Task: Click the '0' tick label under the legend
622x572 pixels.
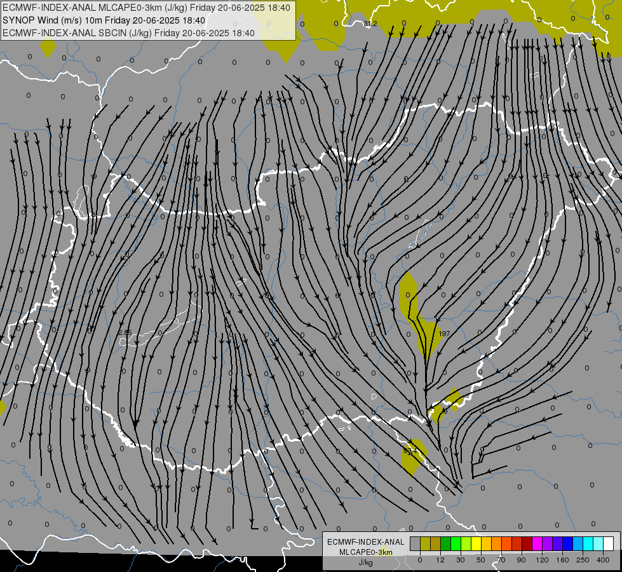Action: coord(420,560)
